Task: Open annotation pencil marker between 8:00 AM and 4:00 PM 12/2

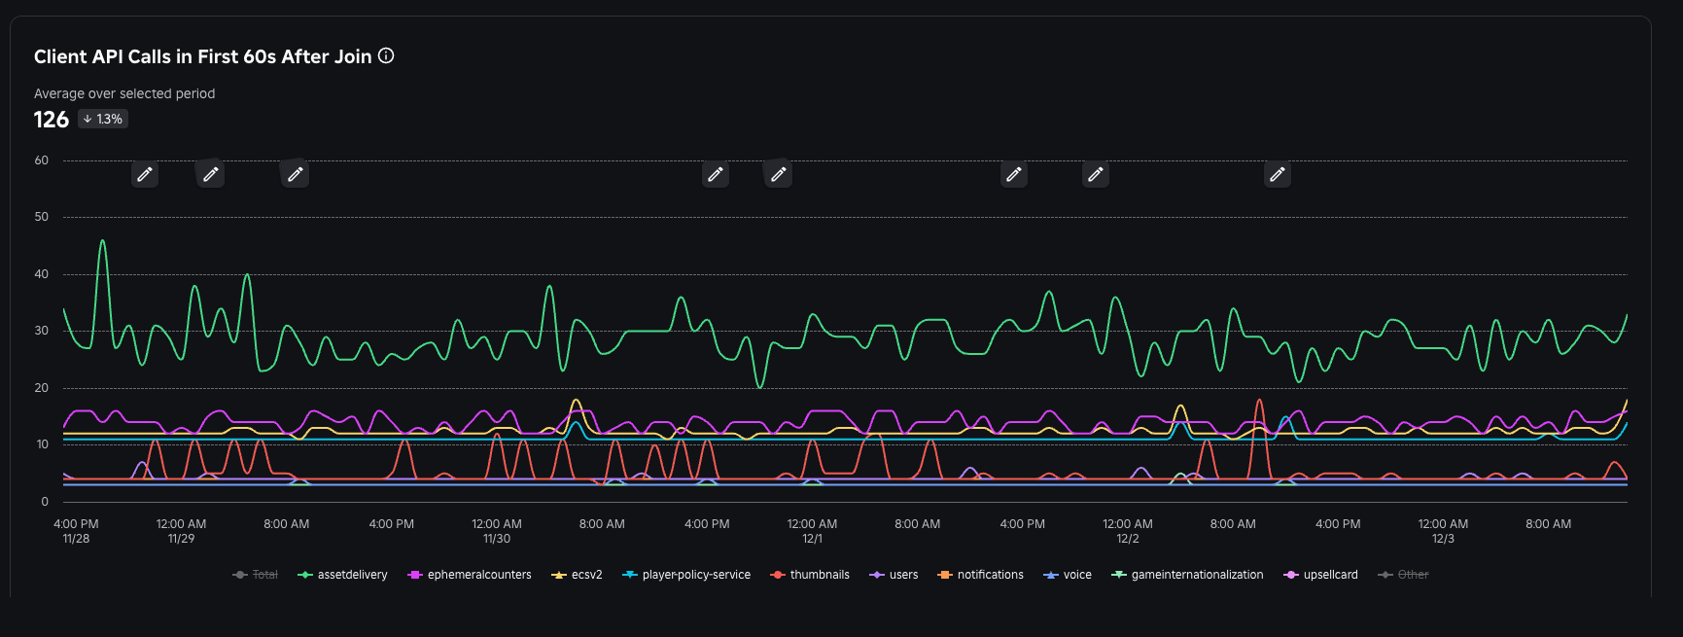Action: (1278, 174)
